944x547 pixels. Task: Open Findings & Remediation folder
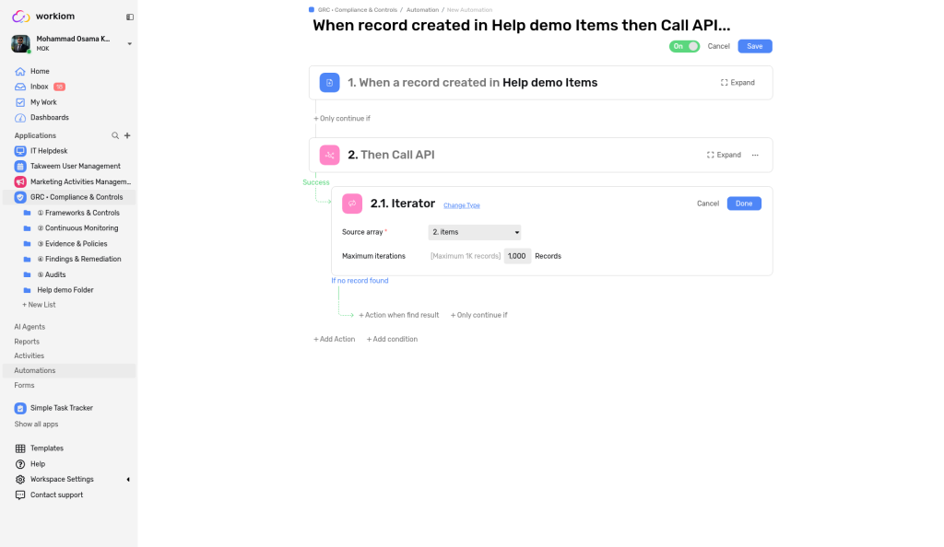pyautogui.click(x=72, y=259)
